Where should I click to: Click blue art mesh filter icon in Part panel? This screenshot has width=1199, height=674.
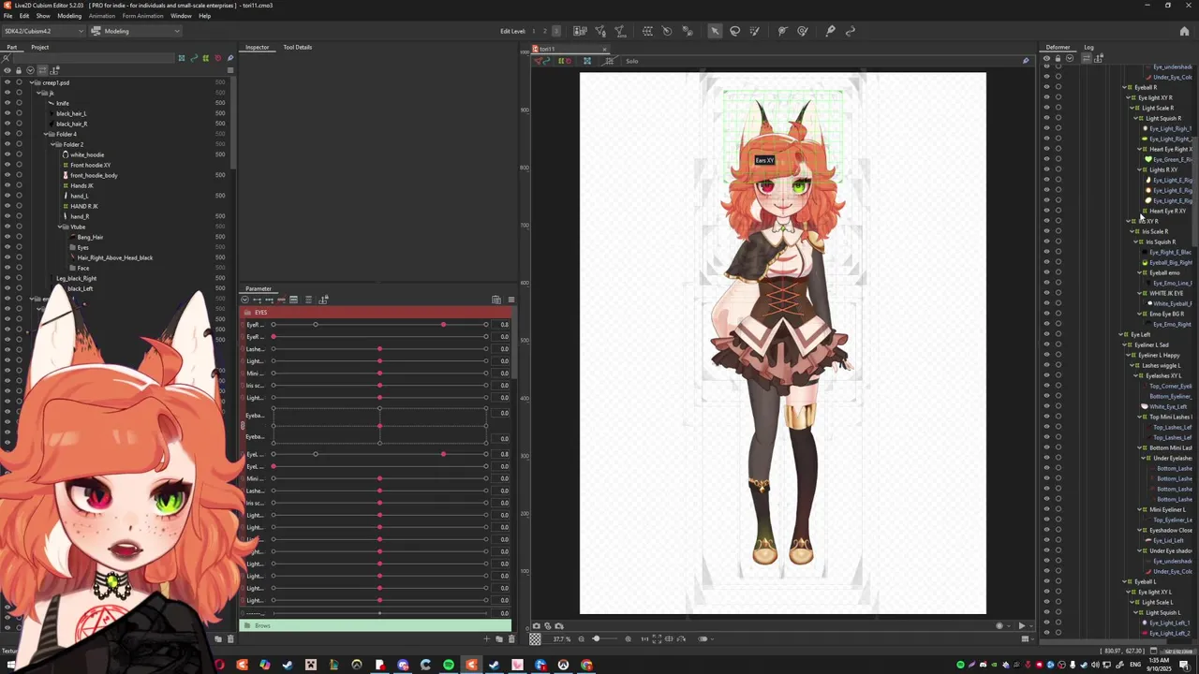click(x=182, y=58)
